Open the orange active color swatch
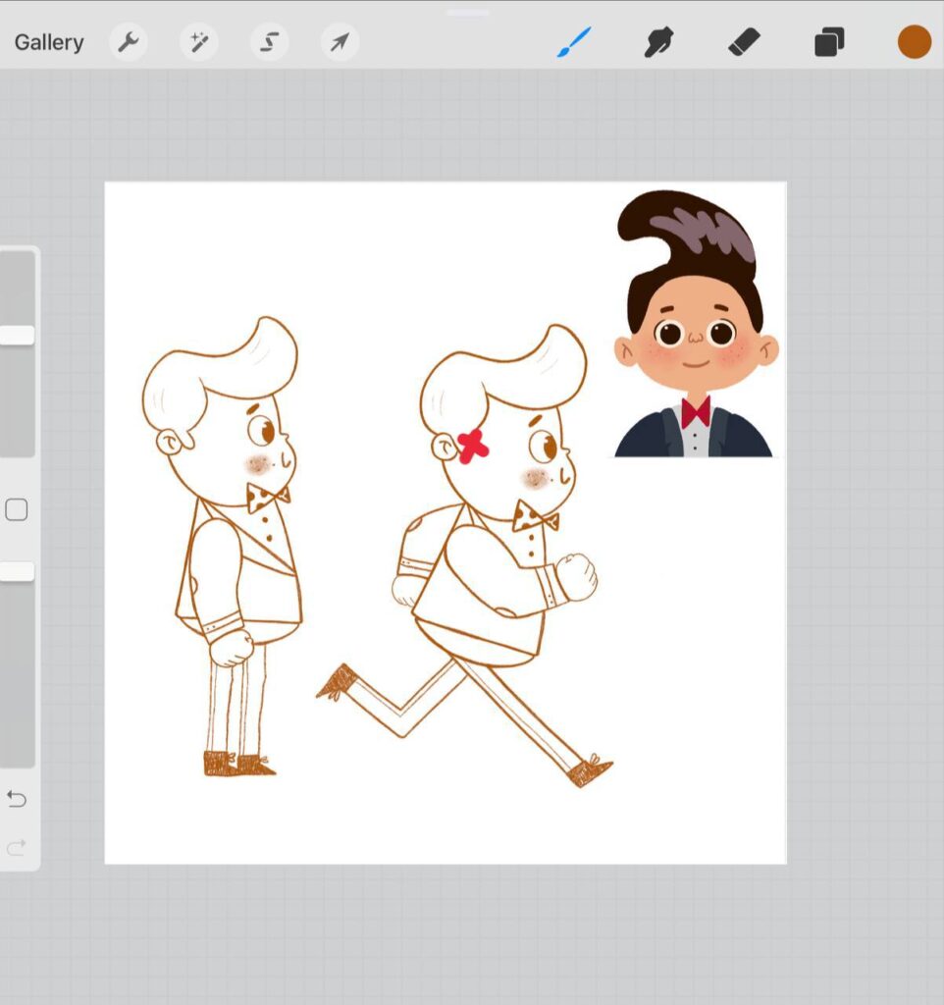 coord(914,42)
